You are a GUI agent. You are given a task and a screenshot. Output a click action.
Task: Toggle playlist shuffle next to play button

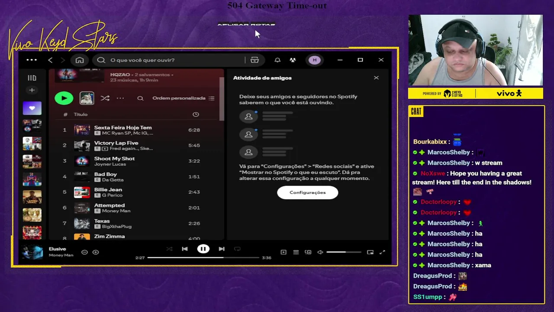pos(105,98)
